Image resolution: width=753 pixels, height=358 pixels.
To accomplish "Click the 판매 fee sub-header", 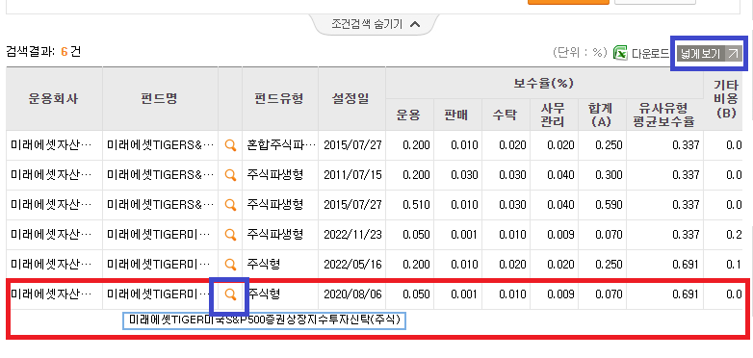I will click(x=456, y=115).
